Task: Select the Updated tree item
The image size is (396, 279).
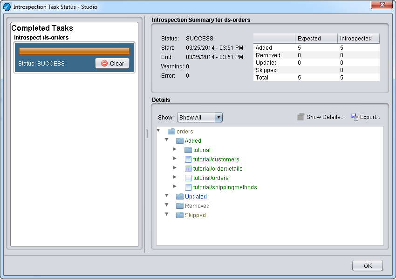Action: coord(196,197)
